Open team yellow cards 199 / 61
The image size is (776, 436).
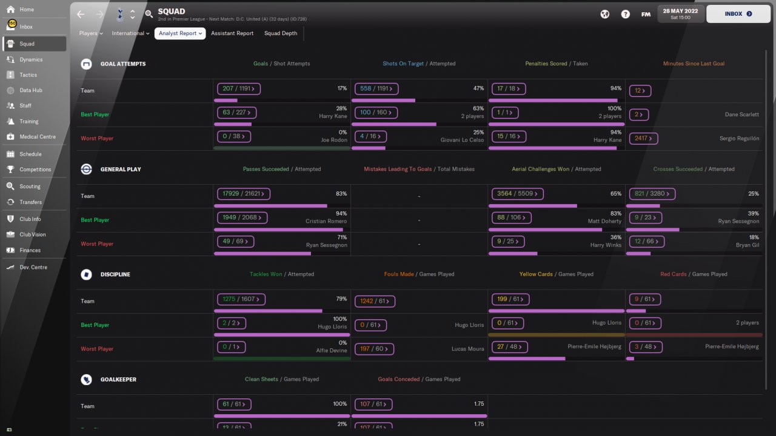[510, 299]
